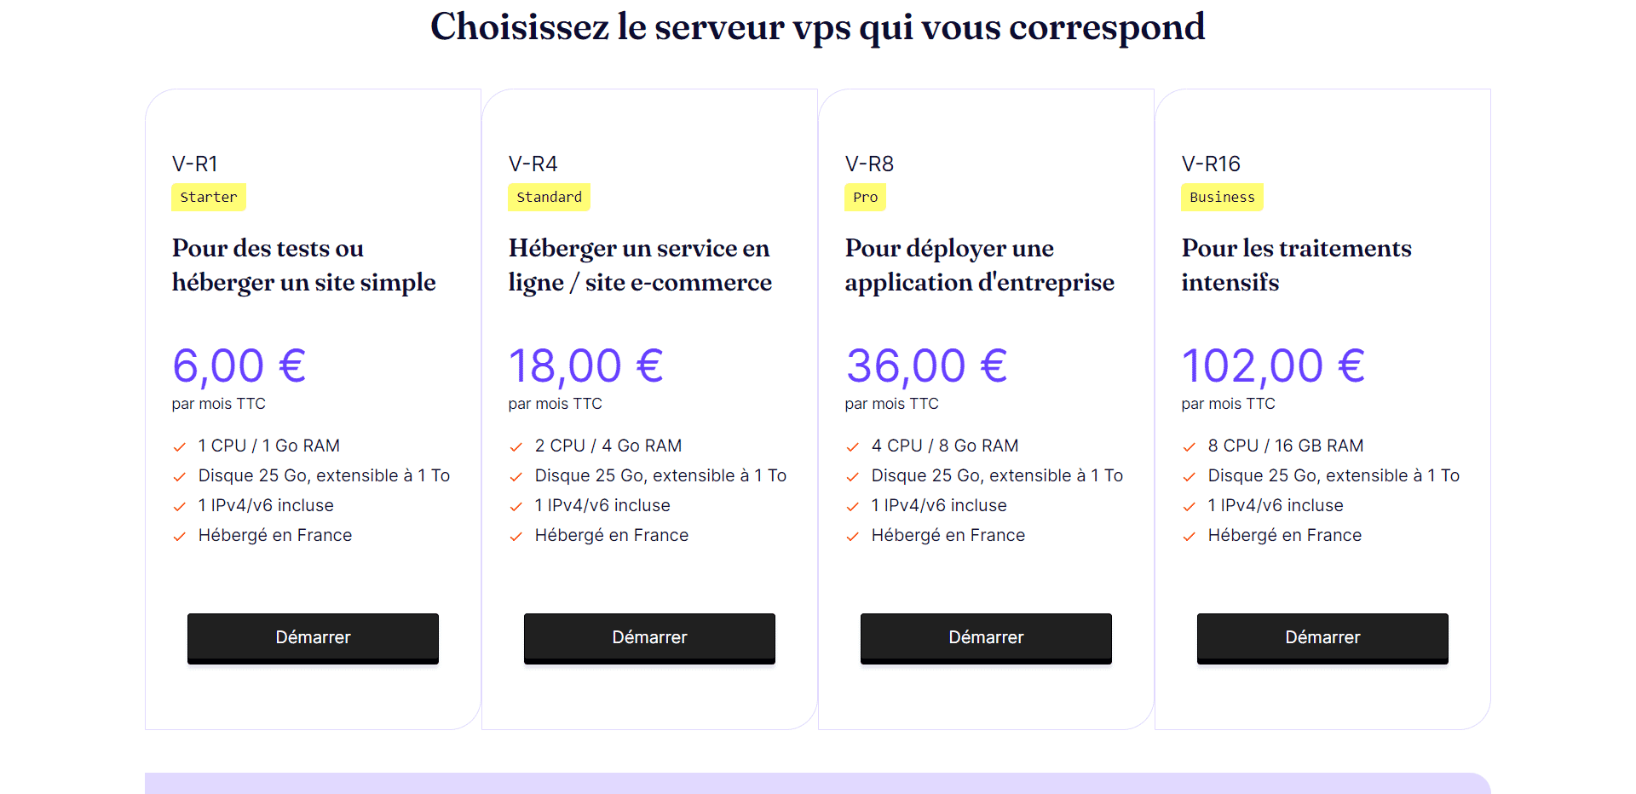Click the yellow Standard badge
Viewport: 1636px width, 794px height.
click(549, 197)
